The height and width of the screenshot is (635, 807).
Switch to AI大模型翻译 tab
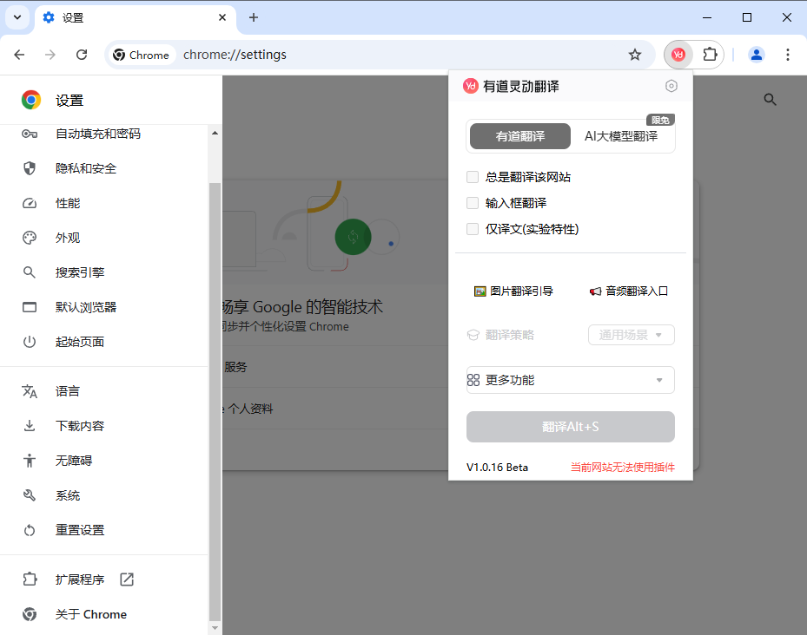point(622,136)
